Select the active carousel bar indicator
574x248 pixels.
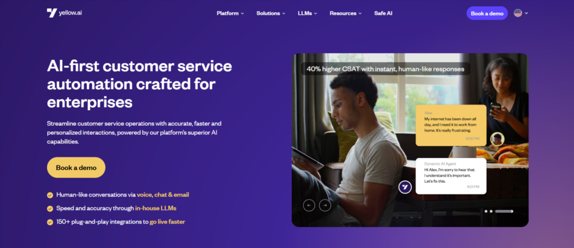click(504, 211)
